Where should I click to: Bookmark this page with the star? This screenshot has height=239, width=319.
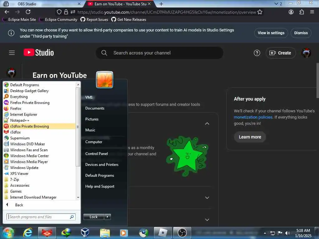(x=260, y=12)
